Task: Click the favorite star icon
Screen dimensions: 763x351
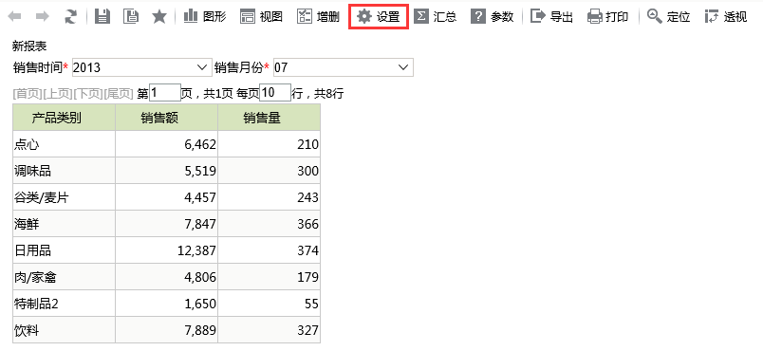Action: click(159, 16)
